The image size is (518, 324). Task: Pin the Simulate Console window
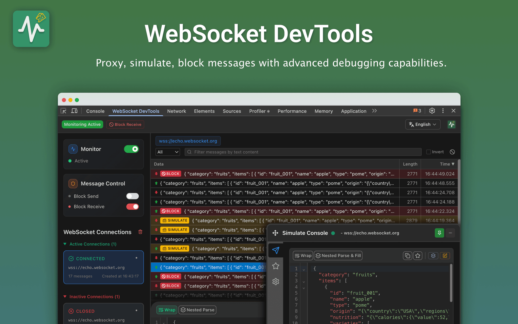pyautogui.click(x=439, y=233)
